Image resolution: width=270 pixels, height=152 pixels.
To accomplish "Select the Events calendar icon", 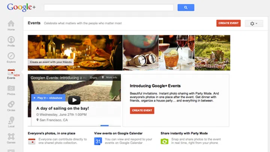I will 11,73.
